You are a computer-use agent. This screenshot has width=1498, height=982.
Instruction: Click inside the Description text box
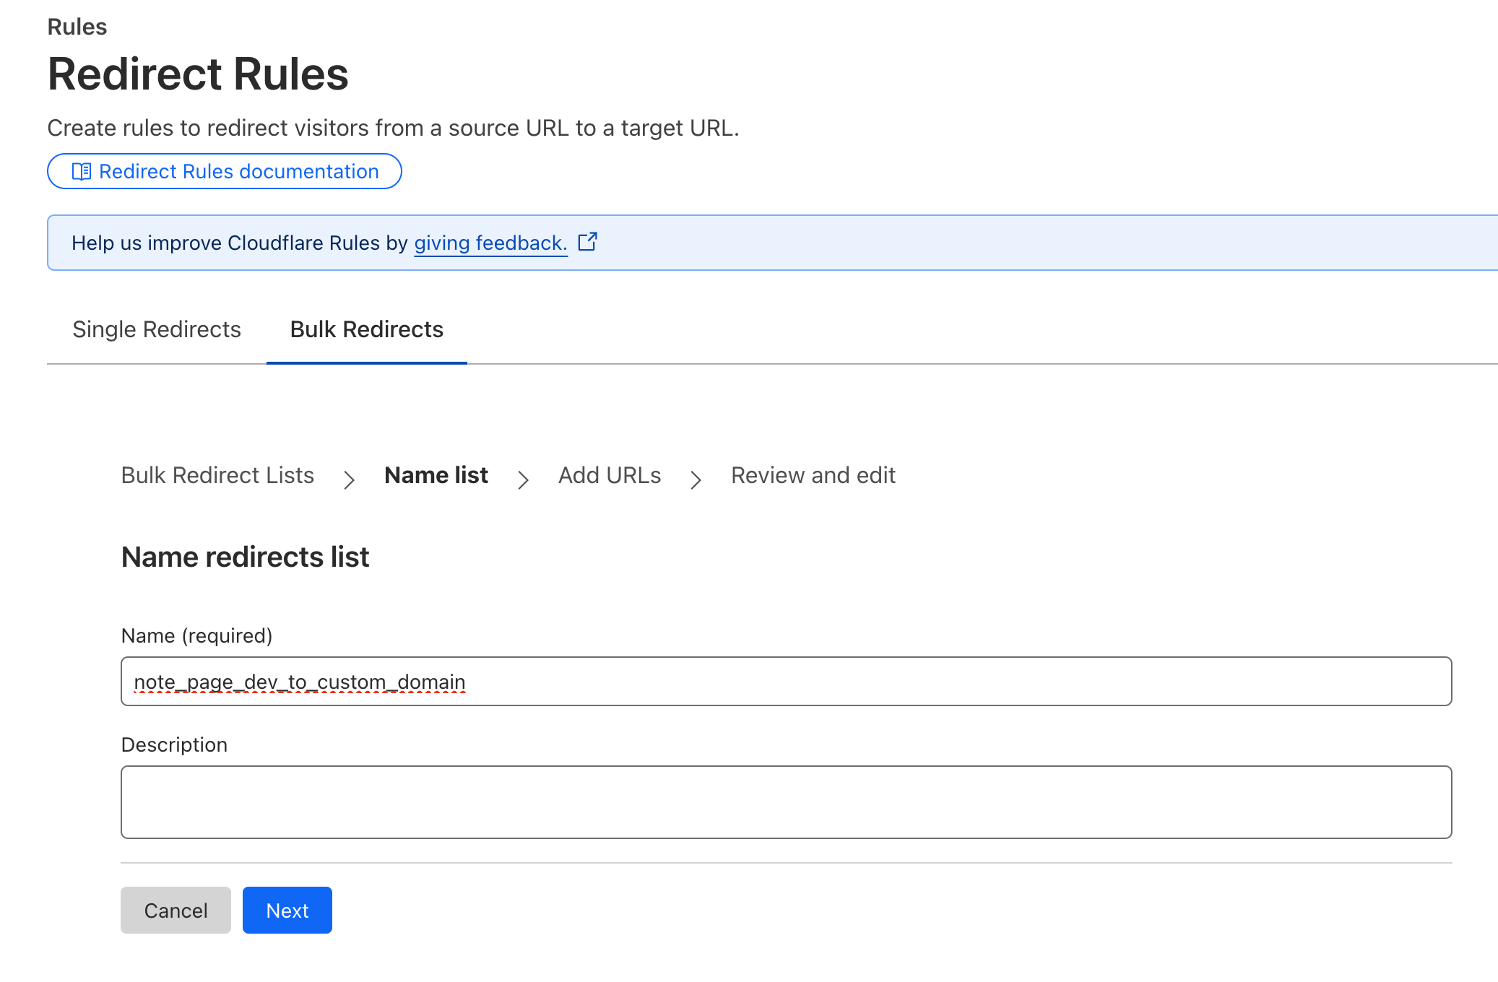click(786, 801)
